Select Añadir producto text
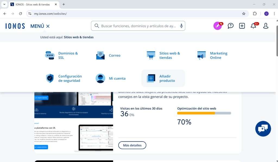This screenshot has width=278, height=162. [x=167, y=78]
